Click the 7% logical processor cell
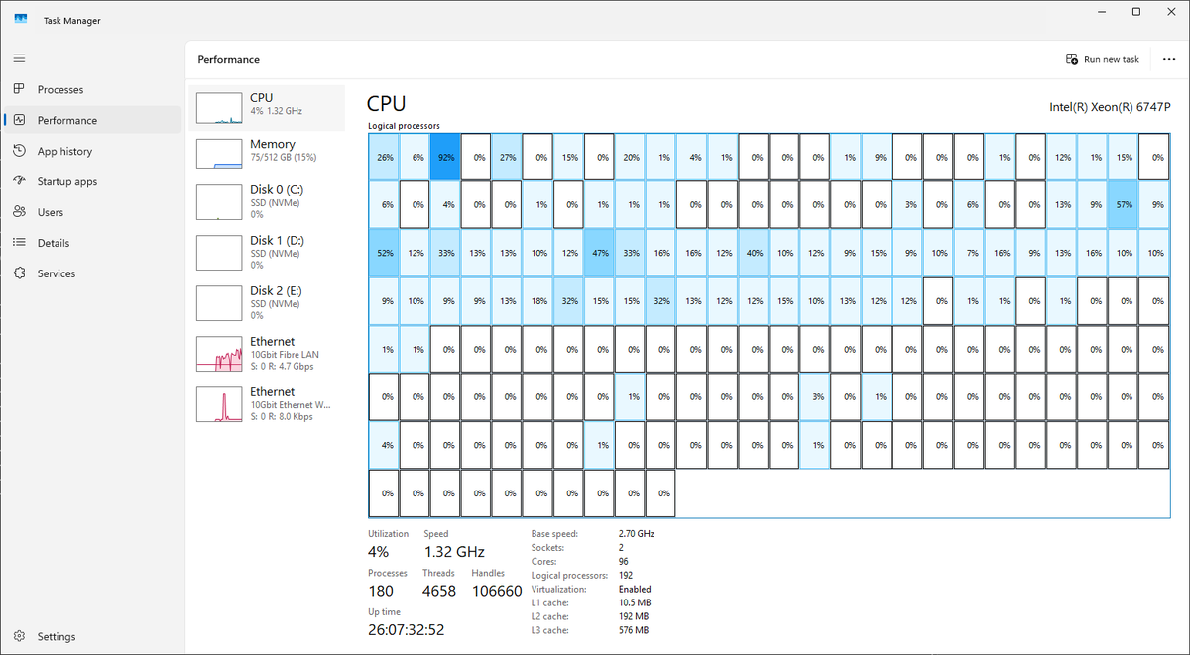Screen dimensions: 1190x655 (973, 253)
